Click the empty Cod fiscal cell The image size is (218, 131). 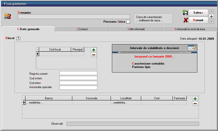[55, 54]
